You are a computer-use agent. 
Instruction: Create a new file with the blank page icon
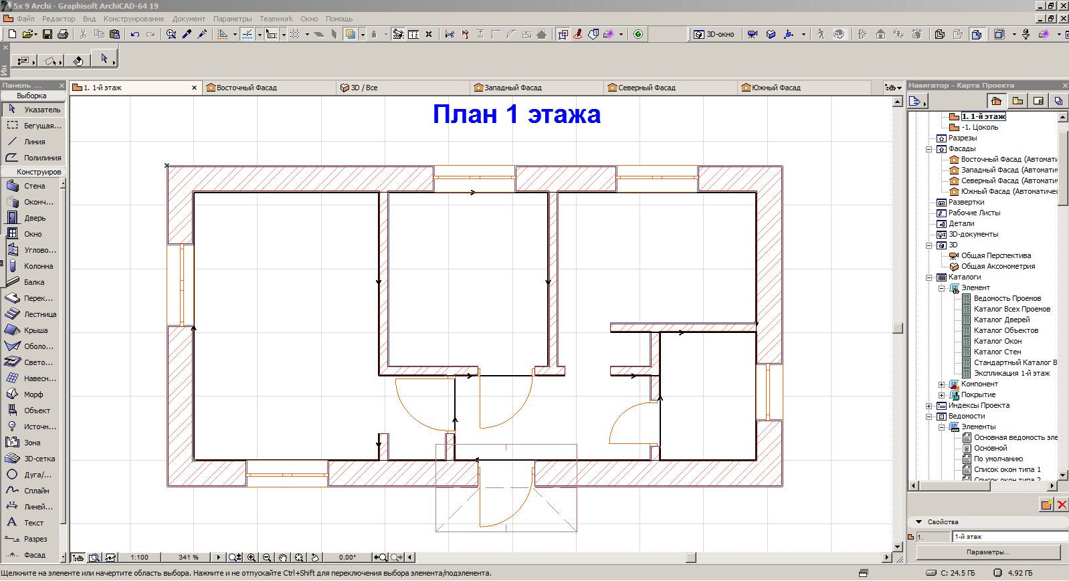(11, 34)
